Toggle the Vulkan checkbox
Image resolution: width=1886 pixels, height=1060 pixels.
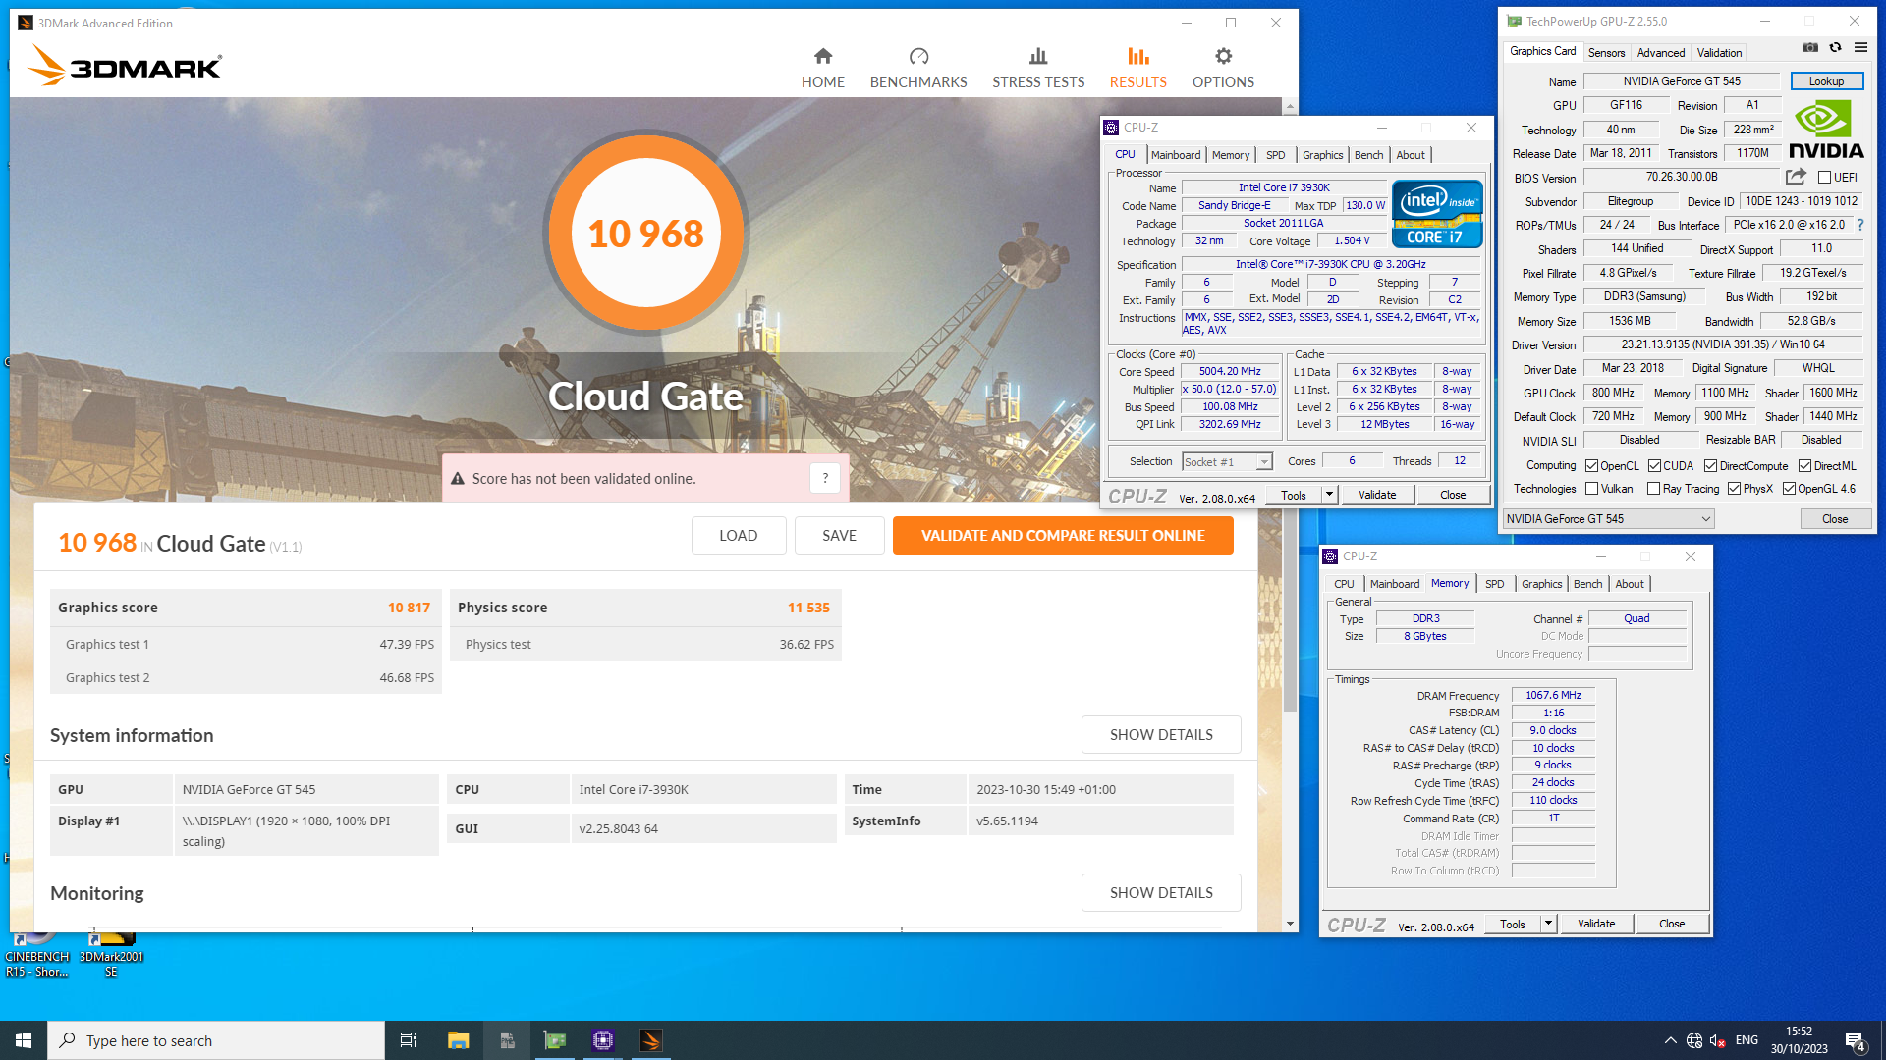click(x=1591, y=489)
